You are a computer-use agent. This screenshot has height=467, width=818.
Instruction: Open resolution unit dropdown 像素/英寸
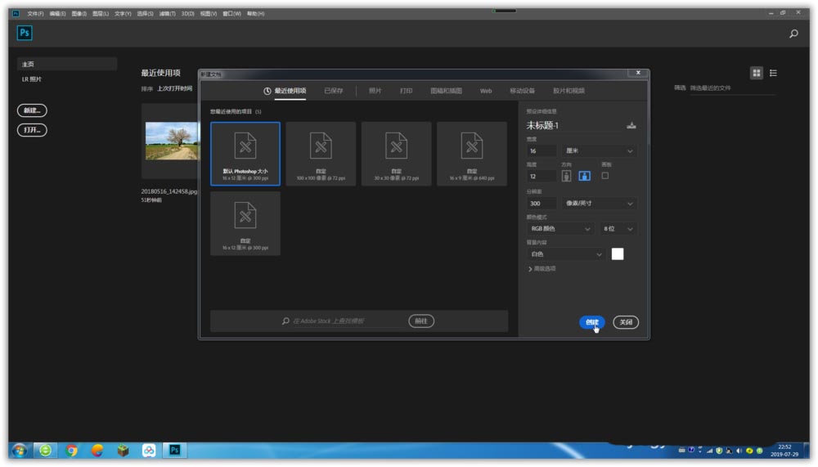click(x=599, y=204)
